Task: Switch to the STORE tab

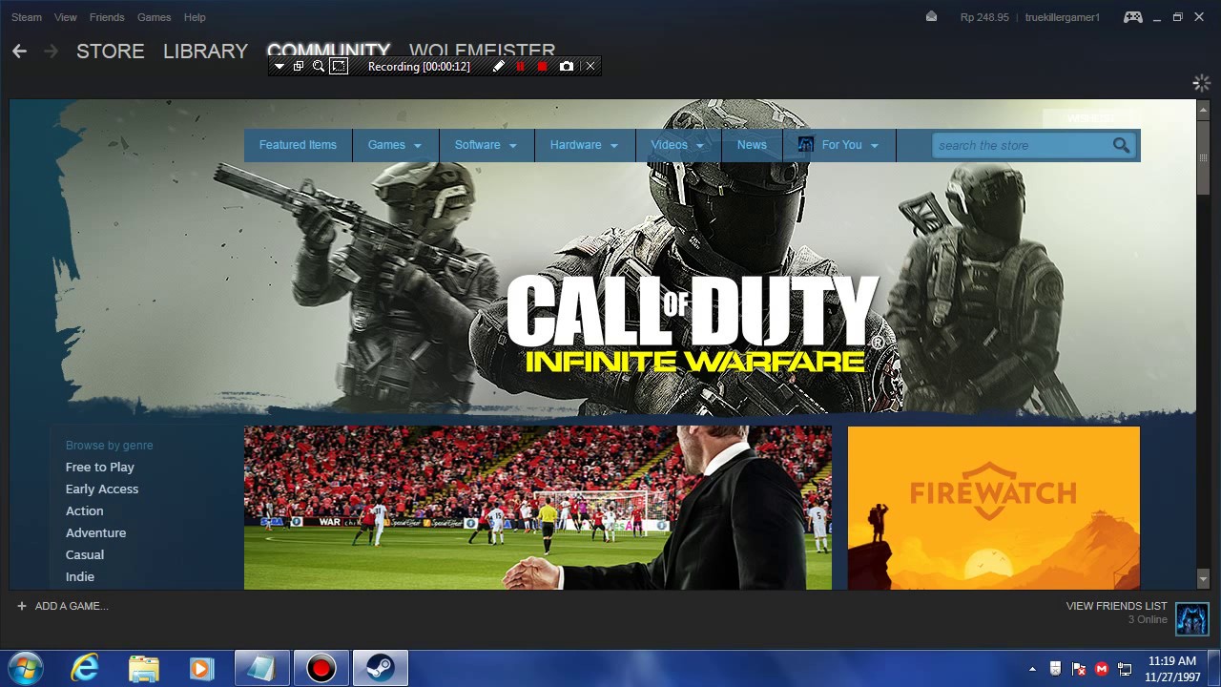Action: pyautogui.click(x=111, y=51)
